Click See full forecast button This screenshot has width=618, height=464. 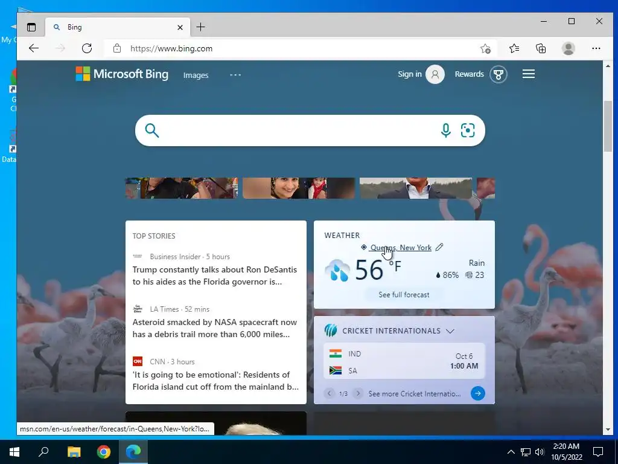pyautogui.click(x=404, y=295)
